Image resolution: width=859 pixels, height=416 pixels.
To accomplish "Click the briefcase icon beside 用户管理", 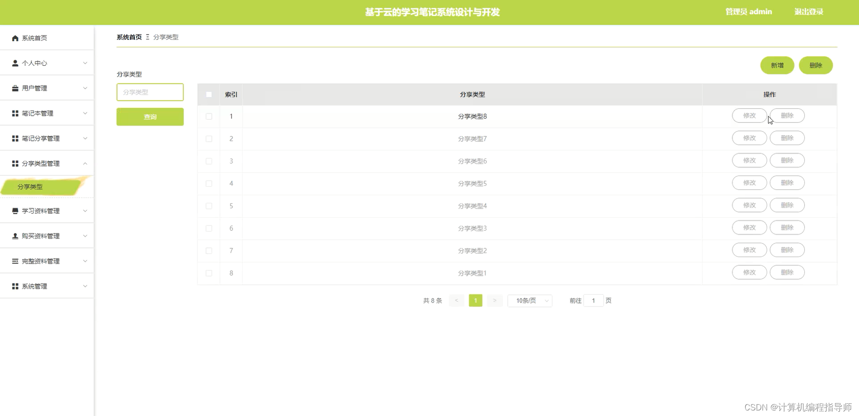I will pos(15,88).
